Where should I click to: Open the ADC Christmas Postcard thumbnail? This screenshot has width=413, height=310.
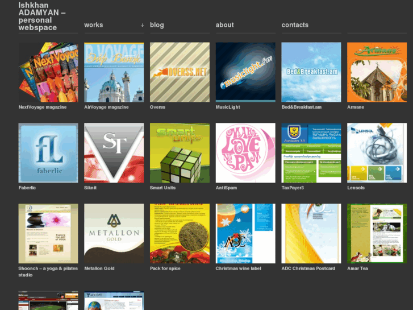(311, 233)
